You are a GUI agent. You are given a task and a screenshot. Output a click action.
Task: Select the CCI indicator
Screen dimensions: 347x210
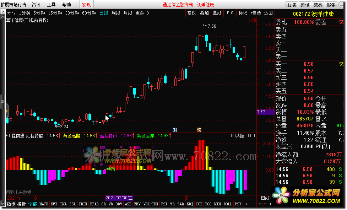click(199, 204)
